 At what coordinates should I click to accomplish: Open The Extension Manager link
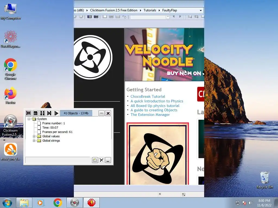pyautogui.click(x=150, y=115)
